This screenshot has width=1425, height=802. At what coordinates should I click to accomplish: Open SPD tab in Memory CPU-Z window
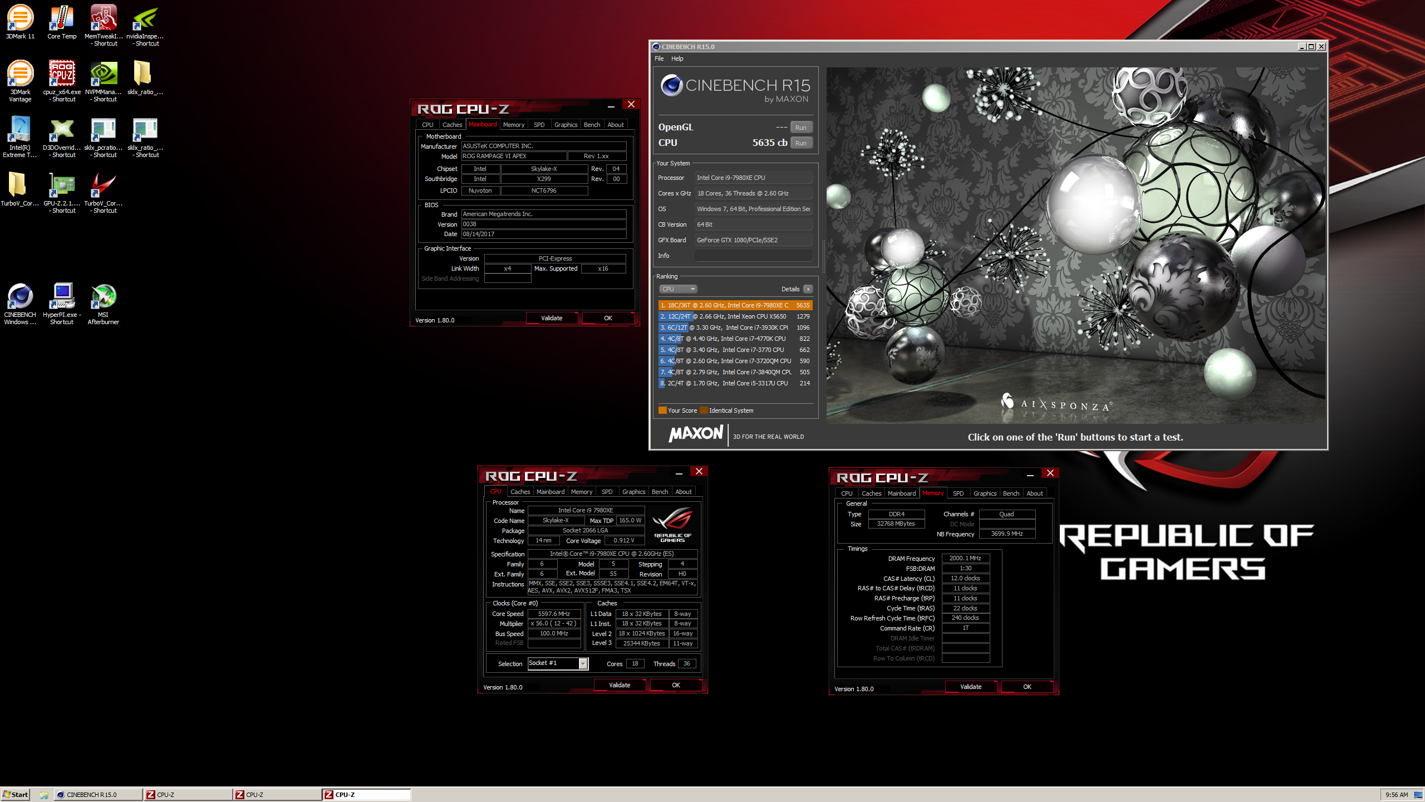[958, 493]
